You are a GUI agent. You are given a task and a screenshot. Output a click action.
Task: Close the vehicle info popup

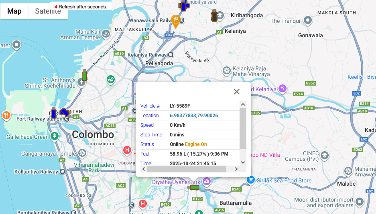pos(237,92)
